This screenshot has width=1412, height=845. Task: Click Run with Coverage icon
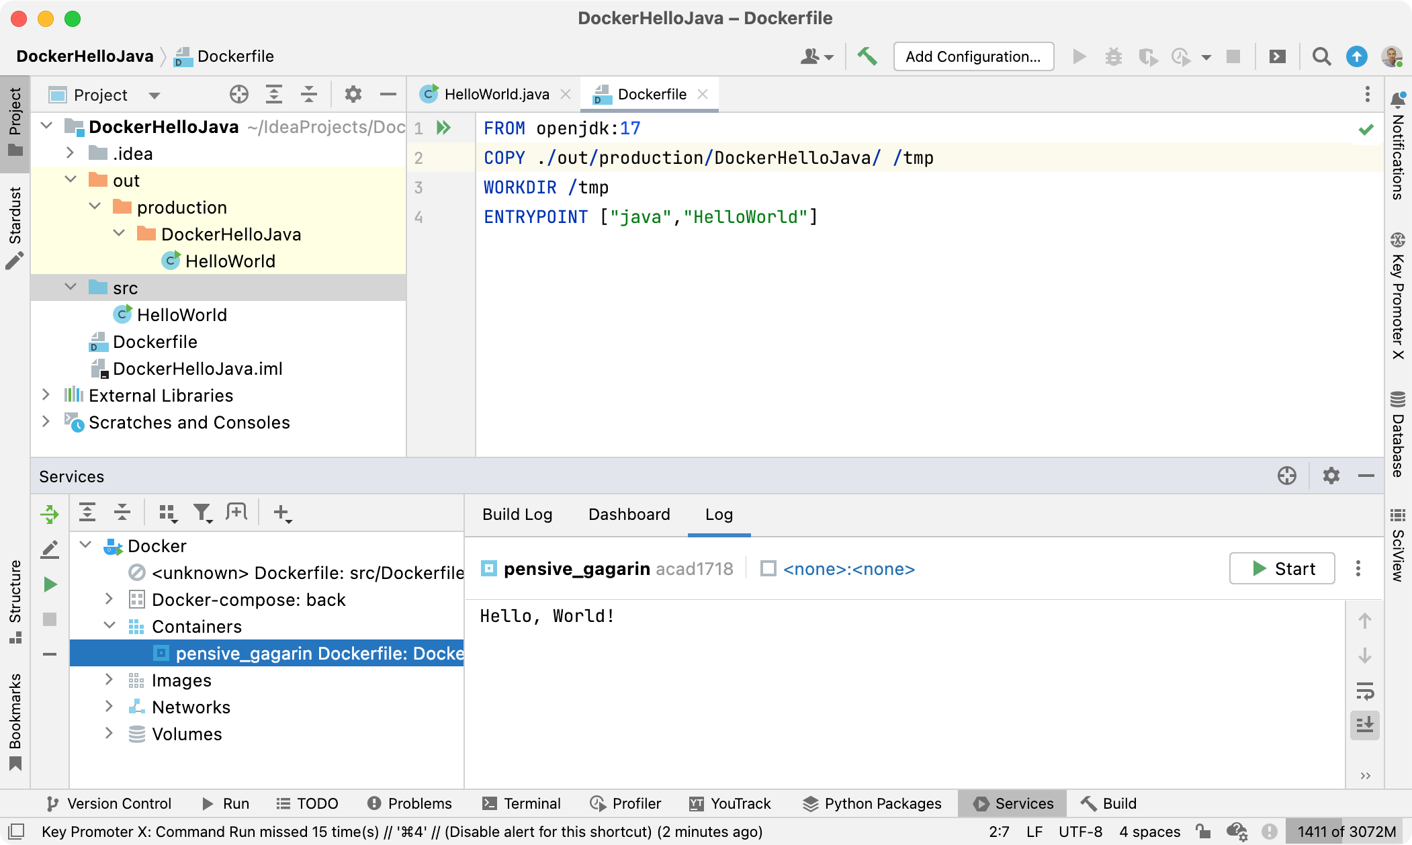(1148, 56)
